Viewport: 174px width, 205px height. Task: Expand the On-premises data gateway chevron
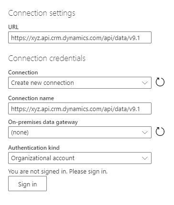145,133
